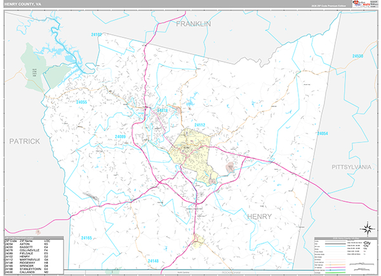The height and width of the screenshot is (276, 381).
Task: Click the small yellow Ridgeway town area
Action: (198, 241)
